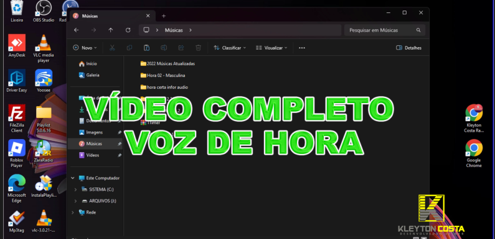Collapse the Este Computador tree node
The height and width of the screenshot is (239, 495).
[x=73, y=178]
